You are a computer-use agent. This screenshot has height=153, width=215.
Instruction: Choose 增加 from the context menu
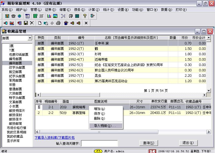click(99, 109)
